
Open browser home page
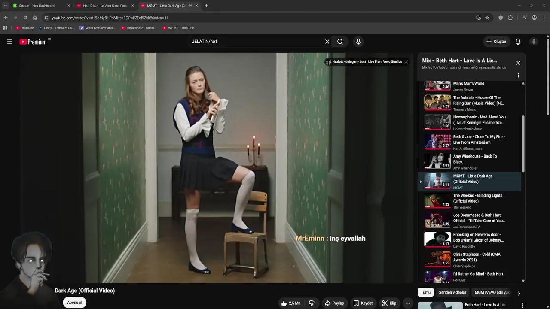[x=35, y=18]
